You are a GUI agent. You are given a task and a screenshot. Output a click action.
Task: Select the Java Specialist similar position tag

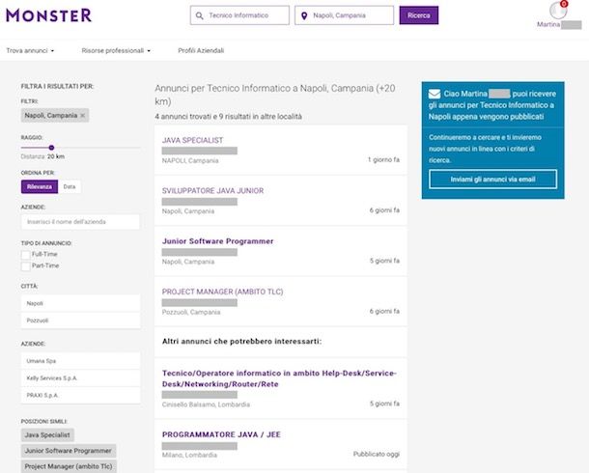[x=47, y=435]
